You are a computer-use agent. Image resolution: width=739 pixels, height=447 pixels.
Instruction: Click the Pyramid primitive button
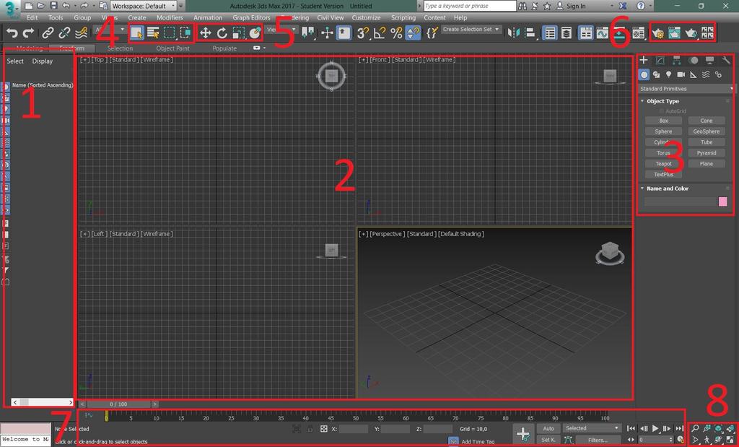(x=707, y=153)
